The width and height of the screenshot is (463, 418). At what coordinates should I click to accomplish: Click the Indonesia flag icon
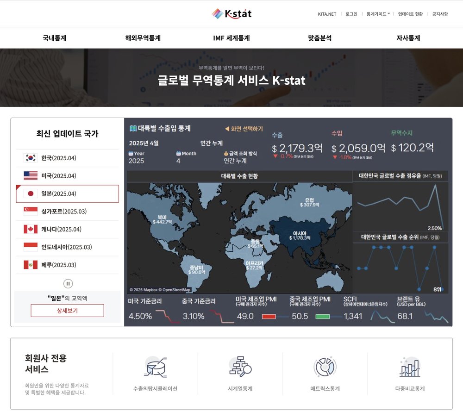31,247
